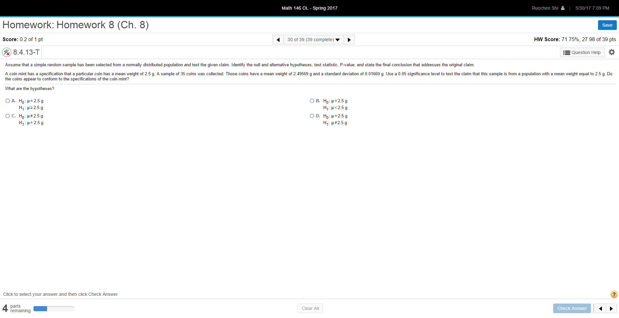Select answer choice B radio button
Image resolution: width=619 pixels, height=318 pixels.
[x=311, y=101]
